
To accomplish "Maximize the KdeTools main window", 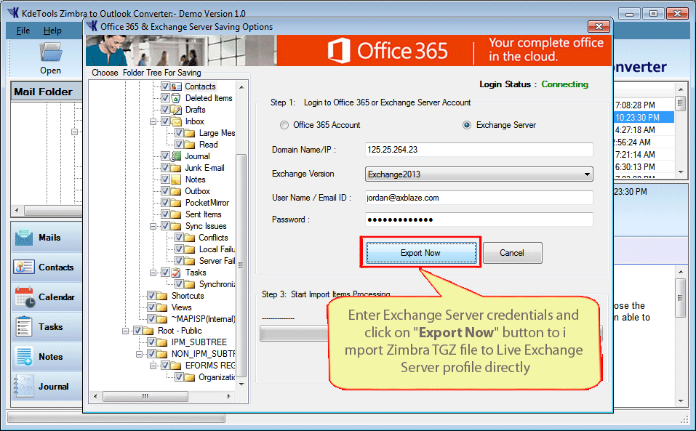I will pyautogui.click(x=653, y=14).
